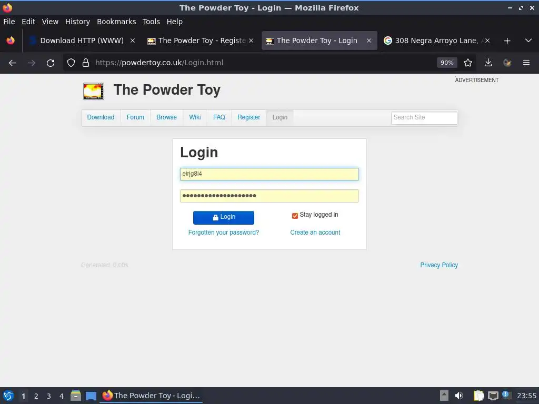Open the Privacy Policy link
This screenshot has width=539, height=404.
tap(439, 265)
